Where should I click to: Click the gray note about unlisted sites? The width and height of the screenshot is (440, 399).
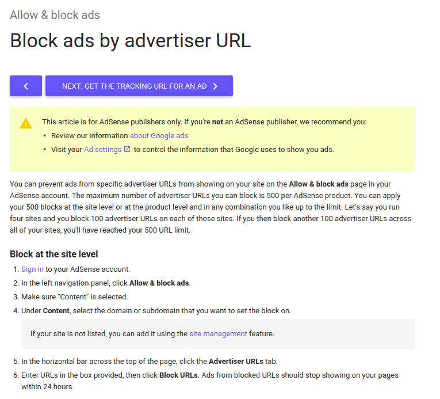(x=218, y=334)
